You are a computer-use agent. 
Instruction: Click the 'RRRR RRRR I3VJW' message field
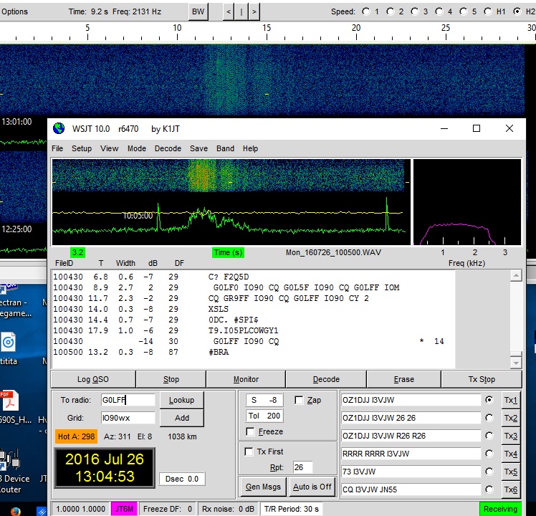(x=411, y=454)
